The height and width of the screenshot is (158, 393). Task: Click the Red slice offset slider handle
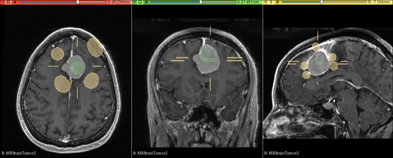coord(78,2)
